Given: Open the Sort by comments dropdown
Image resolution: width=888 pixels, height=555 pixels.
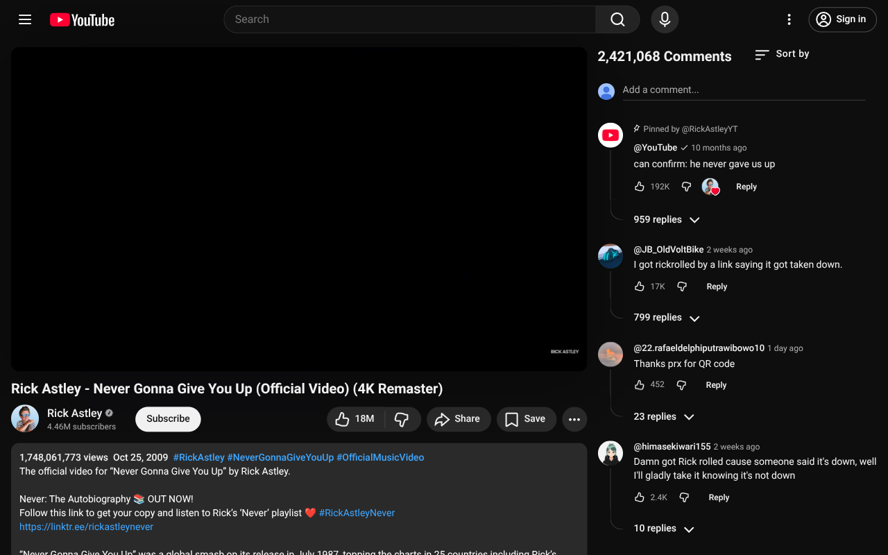Looking at the screenshot, I should click(x=781, y=53).
